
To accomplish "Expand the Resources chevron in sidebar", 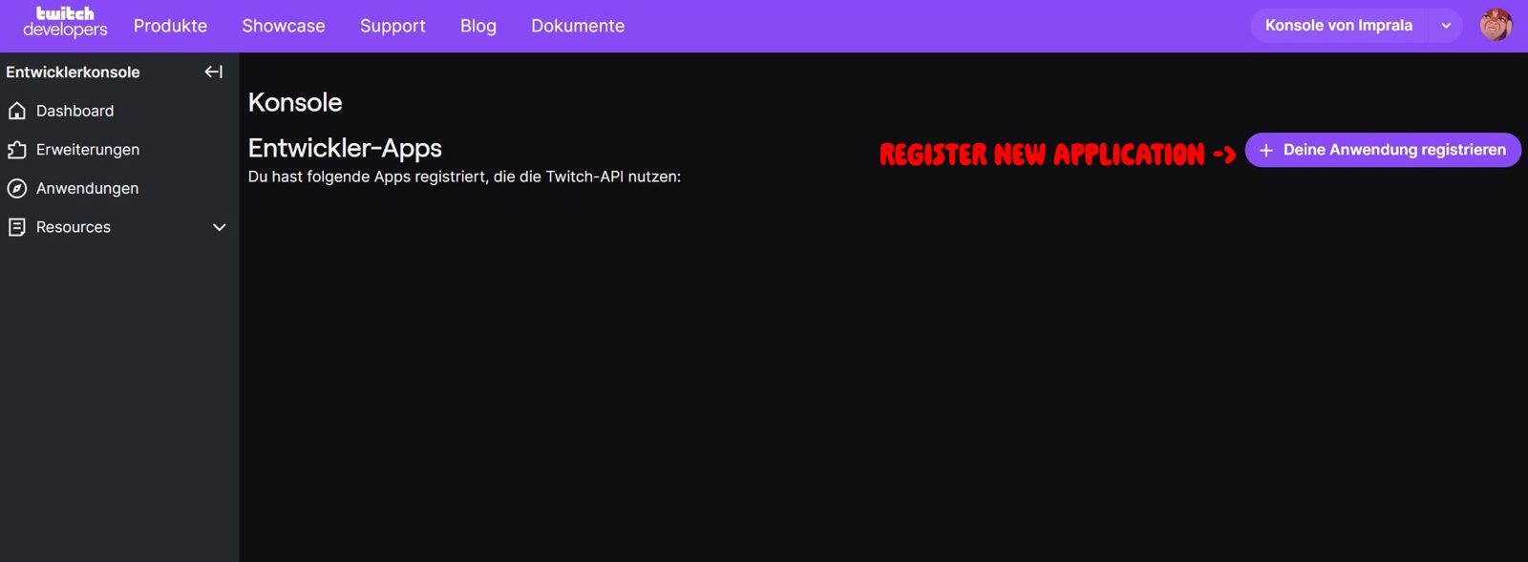I will tap(220, 227).
